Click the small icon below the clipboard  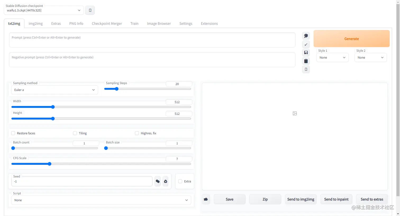306,69
